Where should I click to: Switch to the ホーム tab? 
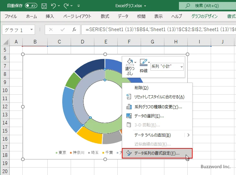point(31,16)
